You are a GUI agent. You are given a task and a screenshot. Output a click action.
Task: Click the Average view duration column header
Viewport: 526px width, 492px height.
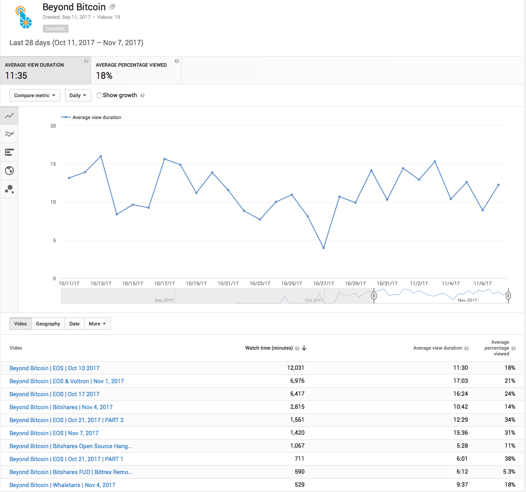pos(438,348)
